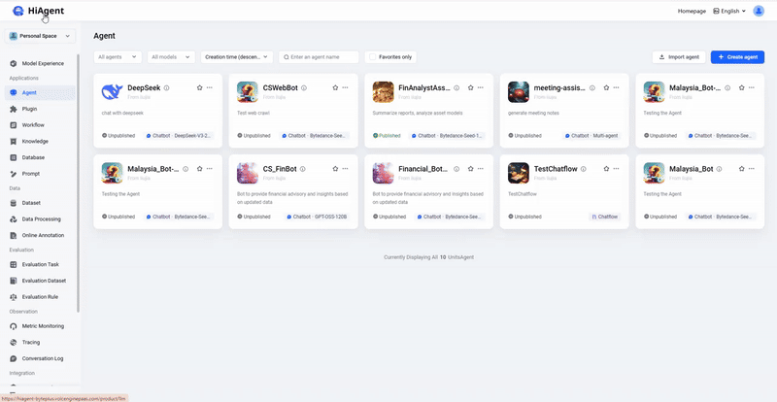Image resolution: width=777 pixels, height=402 pixels.
Task: Open the English language selector
Action: 729,11
